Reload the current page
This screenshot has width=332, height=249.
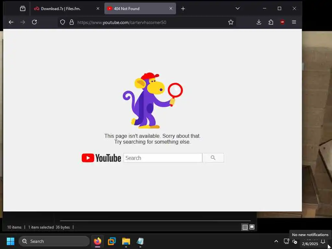point(34,22)
